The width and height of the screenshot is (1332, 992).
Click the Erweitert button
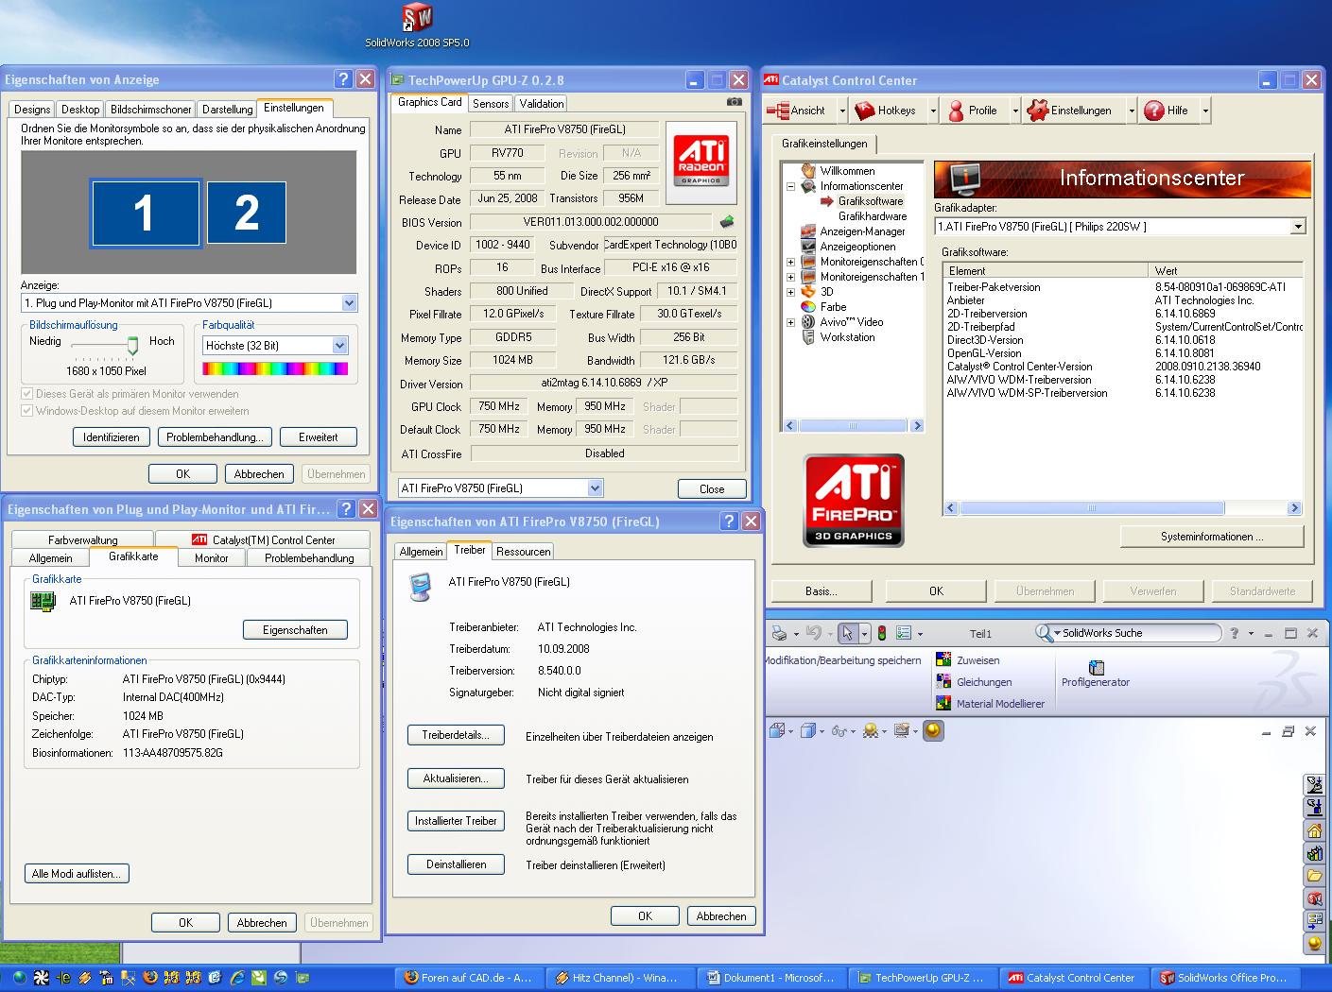pos(319,437)
